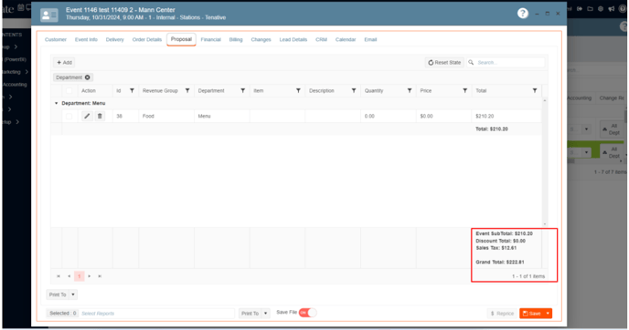This screenshot has height=330, width=629.
Task: Click the Reset State button
Action: 444,62
